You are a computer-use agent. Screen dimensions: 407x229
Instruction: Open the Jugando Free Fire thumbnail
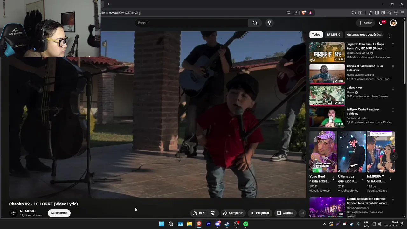(x=327, y=52)
